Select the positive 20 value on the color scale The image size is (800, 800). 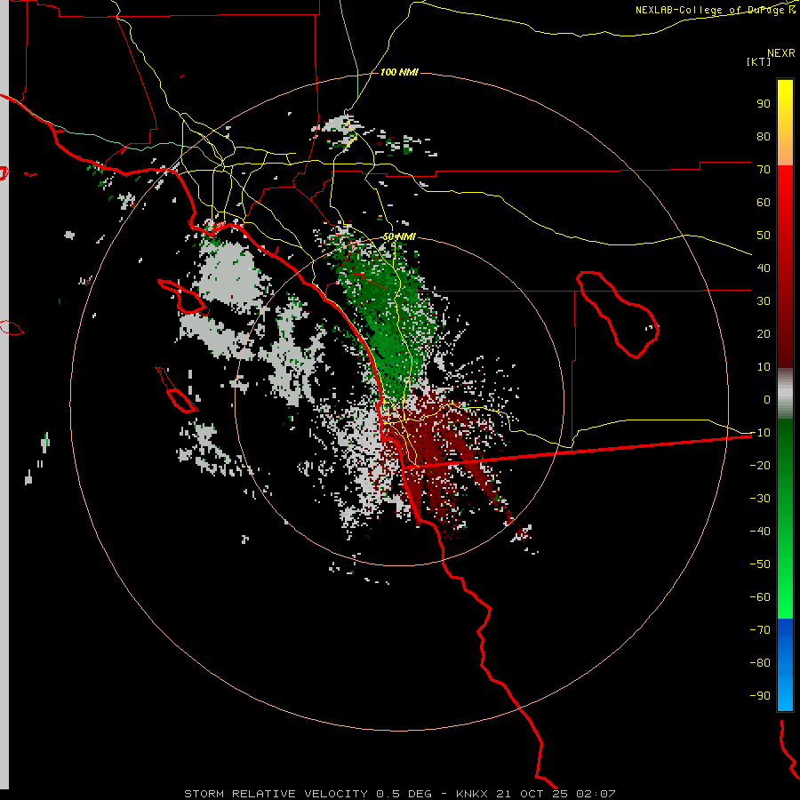764,333
